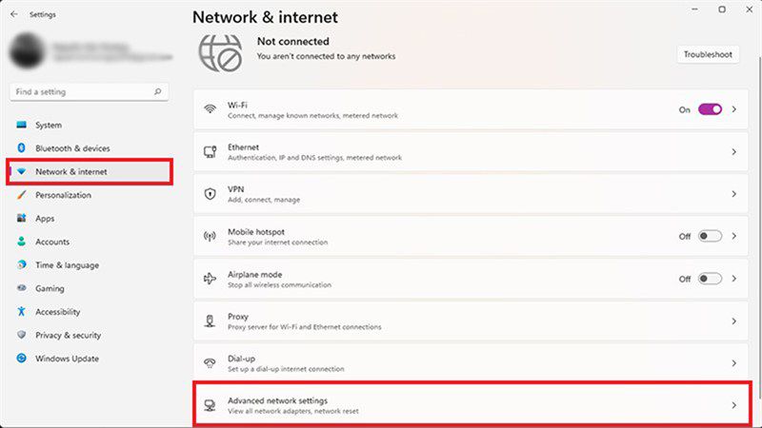Expand Advanced network settings chevron
Viewport: 762px width, 428px height.
(x=733, y=405)
